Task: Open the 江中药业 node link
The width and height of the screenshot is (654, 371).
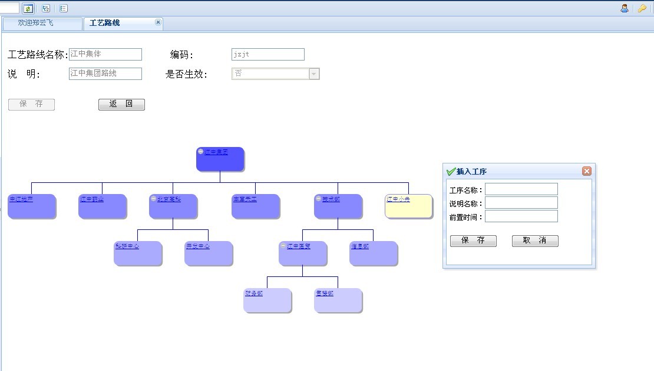Action: 92,199
